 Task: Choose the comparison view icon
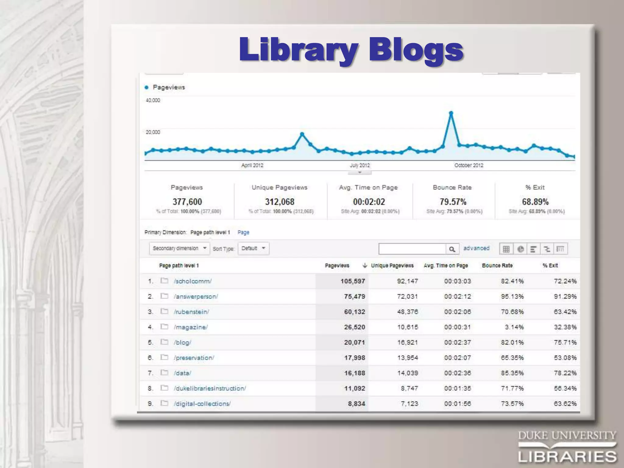point(547,249)
